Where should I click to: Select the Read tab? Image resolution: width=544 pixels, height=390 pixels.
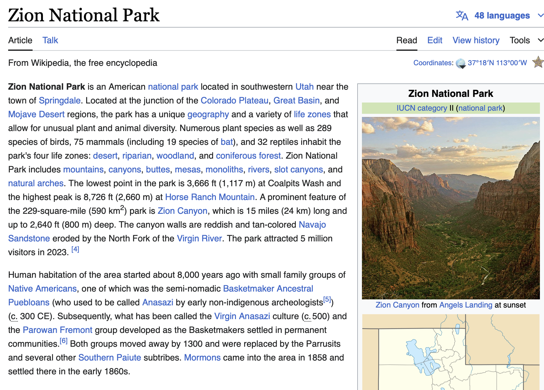click(406, 40)
